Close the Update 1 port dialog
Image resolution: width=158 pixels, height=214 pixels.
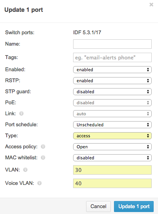tap(151, 5)
